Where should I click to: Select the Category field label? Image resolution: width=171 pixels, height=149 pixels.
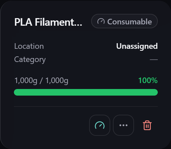tap(30, 60)
